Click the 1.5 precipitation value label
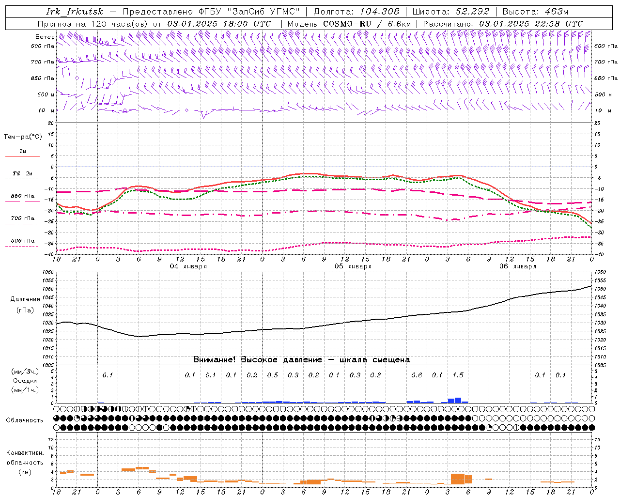 458,375
